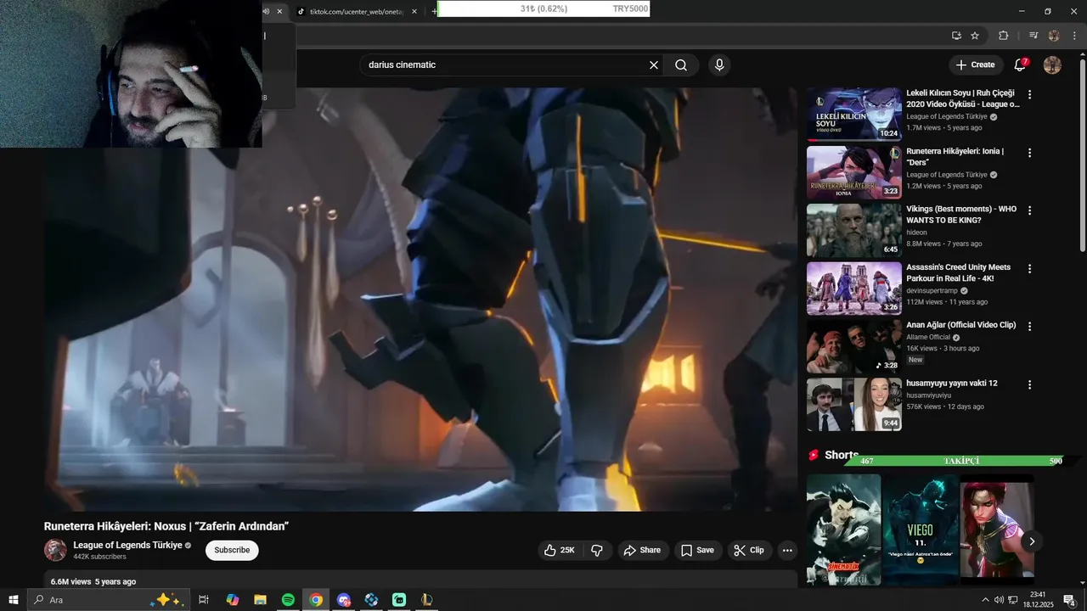The width and height of the screenshot is (1087, 611).
Task: Open the volume control in system tray
Action: (999, 600)
